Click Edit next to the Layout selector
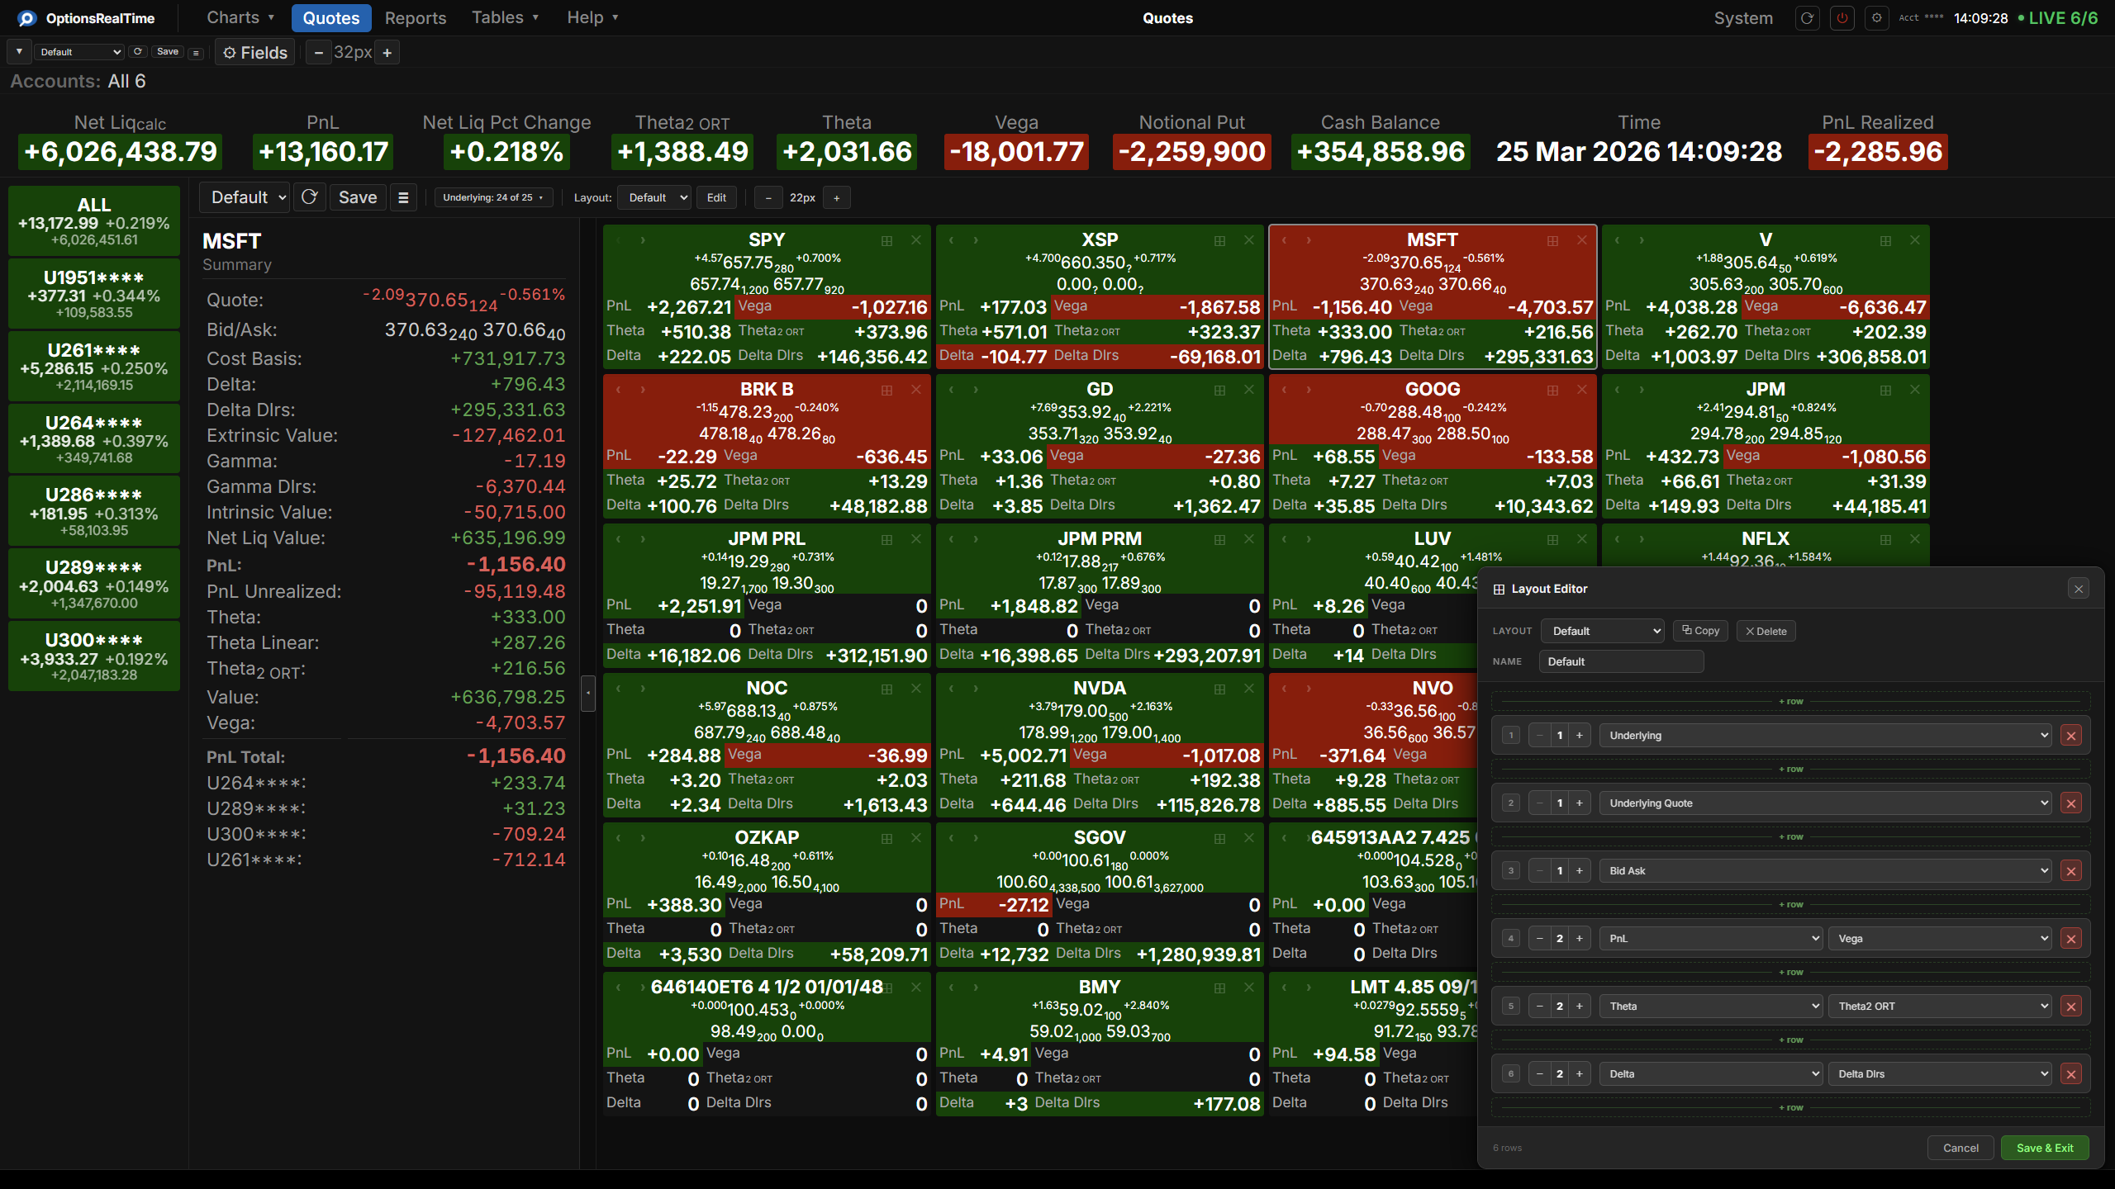This screenshot has height=1189, width=2115. tap(715, 197)
